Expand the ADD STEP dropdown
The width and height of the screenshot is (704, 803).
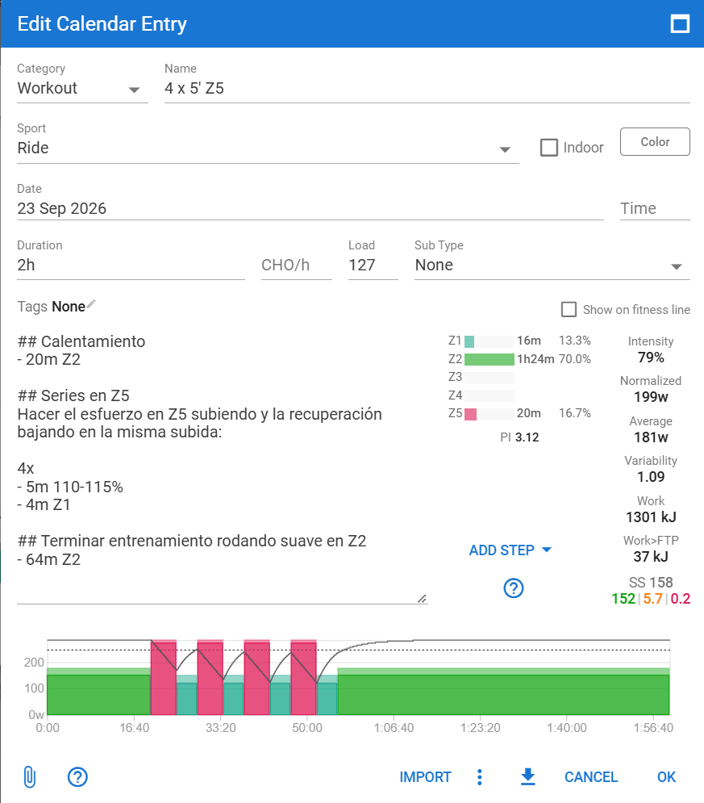click(x=510, y=550)
